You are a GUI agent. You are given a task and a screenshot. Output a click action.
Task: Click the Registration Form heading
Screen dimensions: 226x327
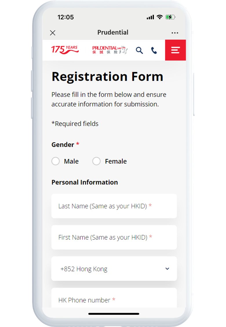[x=107, y=77]
